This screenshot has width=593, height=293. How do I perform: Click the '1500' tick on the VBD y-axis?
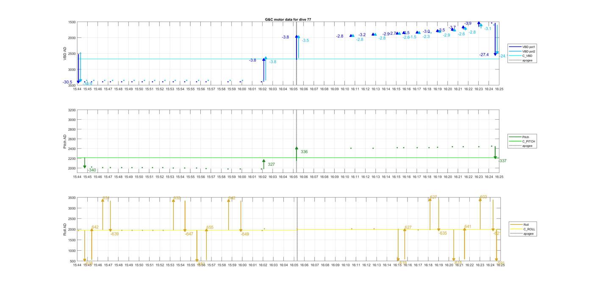[x=72, y=22]
